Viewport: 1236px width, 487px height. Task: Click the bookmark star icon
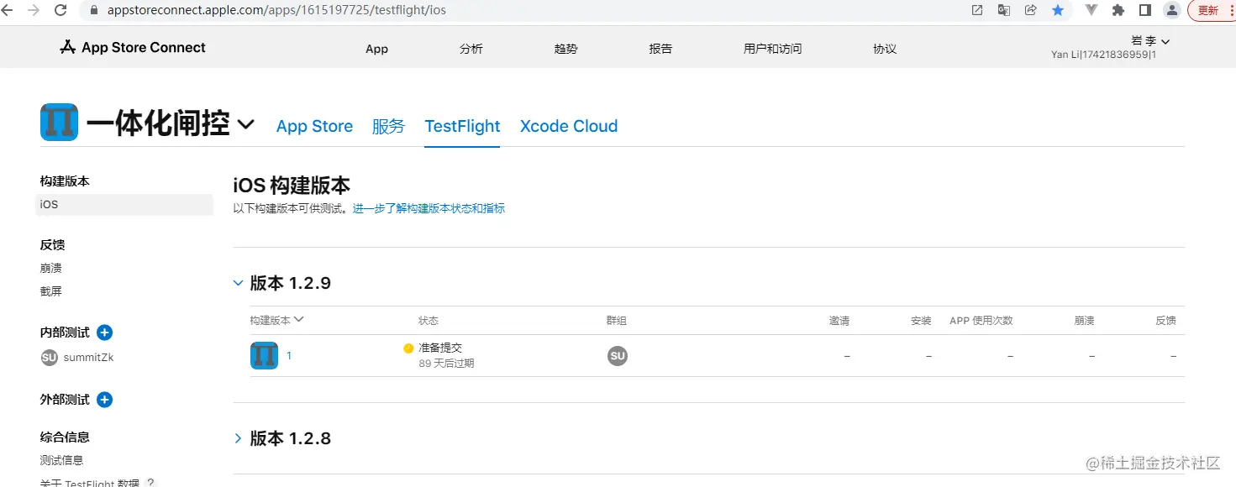(x=1058, y=11)
